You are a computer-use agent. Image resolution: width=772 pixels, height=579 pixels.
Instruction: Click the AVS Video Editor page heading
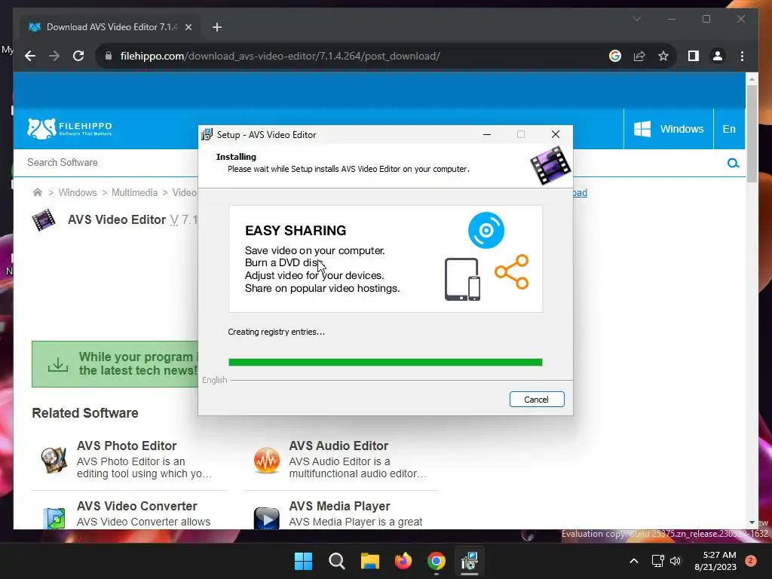point(117,219)
